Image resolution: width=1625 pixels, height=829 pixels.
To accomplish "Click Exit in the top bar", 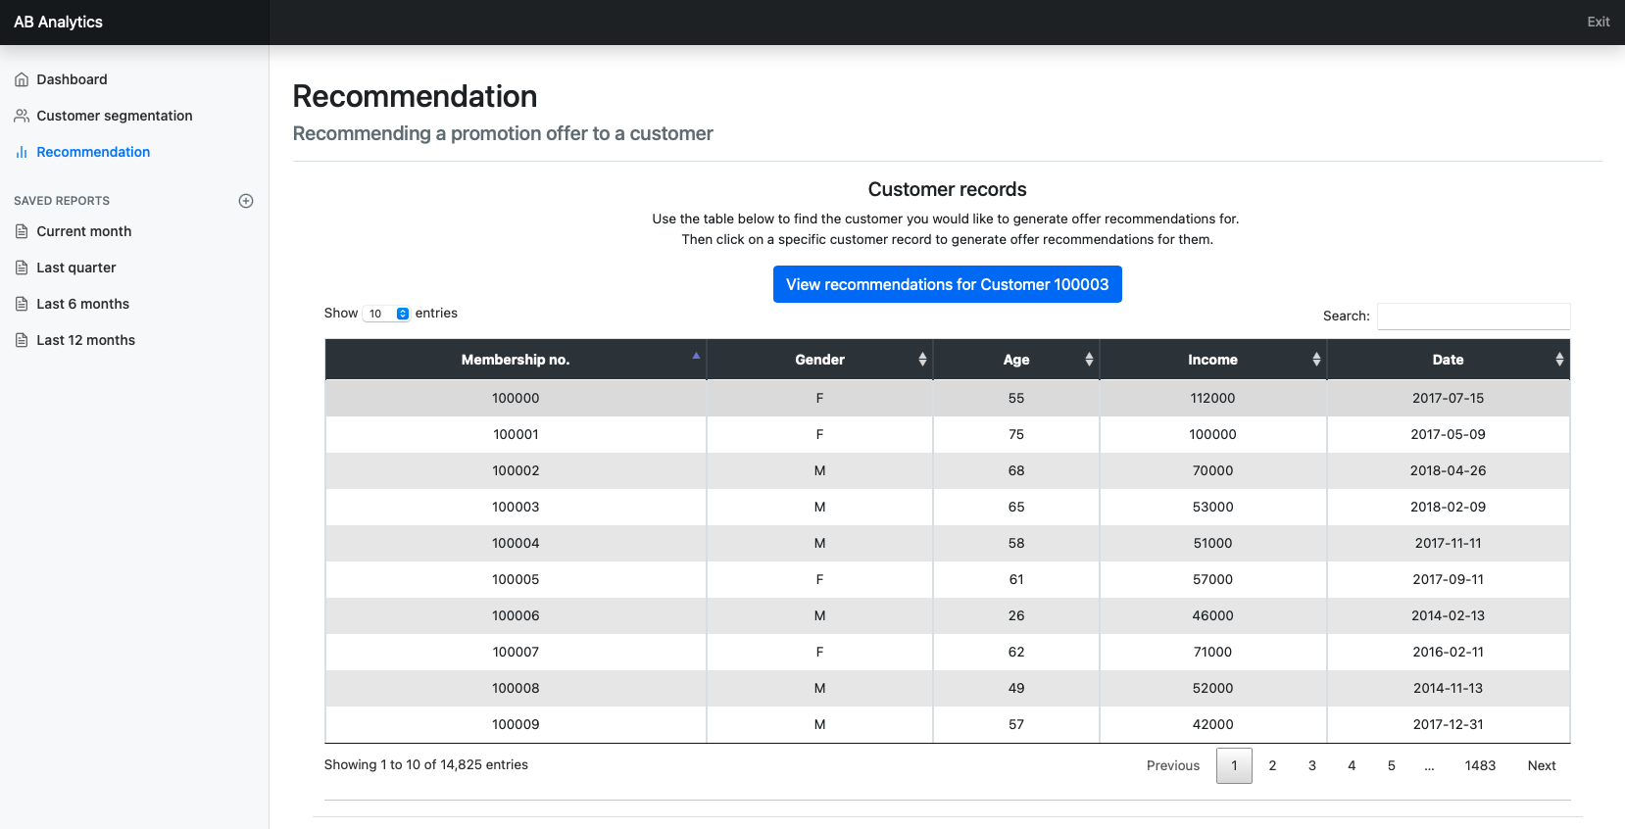I will [1599, 22].
